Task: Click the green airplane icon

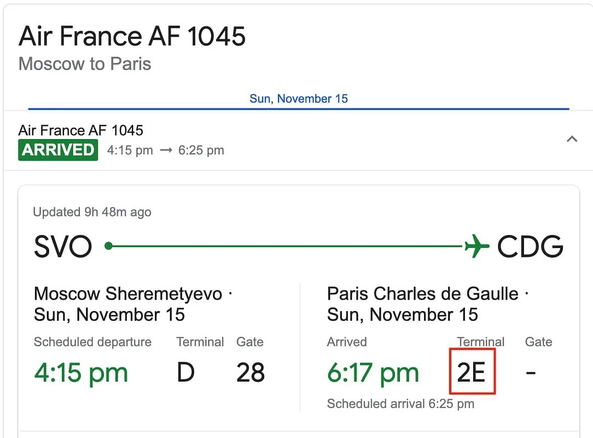Action: click(x=476, y=246)
